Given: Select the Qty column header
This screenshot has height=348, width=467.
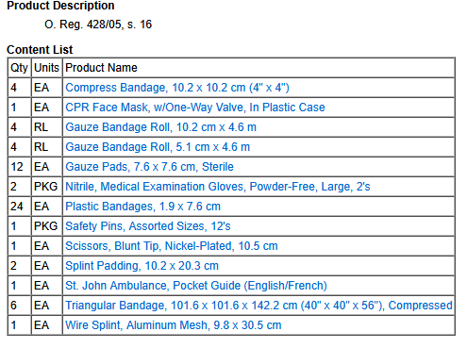Looking at the screenshot, I should pos(19,68).
